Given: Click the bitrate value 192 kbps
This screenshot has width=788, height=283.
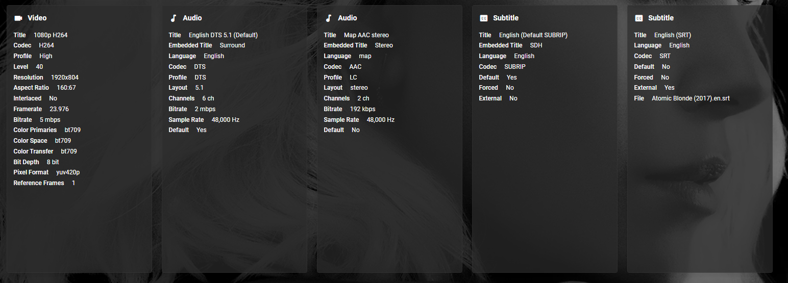Looking at the screenshot, I should pyautogui.click(x=362, y=109).
